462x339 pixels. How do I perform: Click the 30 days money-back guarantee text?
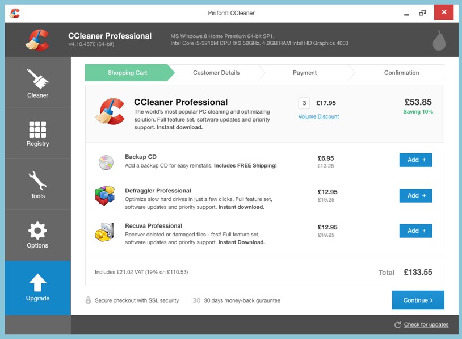(242, 300)
